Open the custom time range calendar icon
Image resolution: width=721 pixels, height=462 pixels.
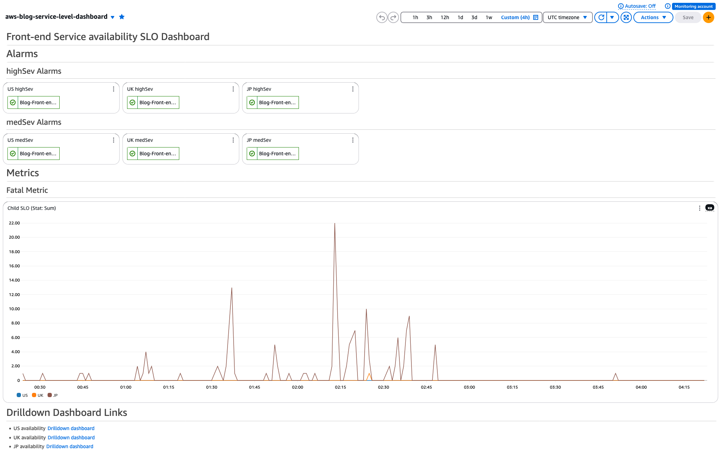pyautogui.click(x=536, y=17)
